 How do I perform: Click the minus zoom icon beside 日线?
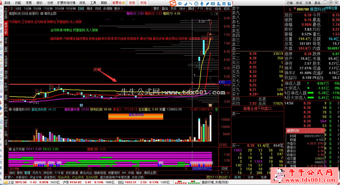pos(228,173)
